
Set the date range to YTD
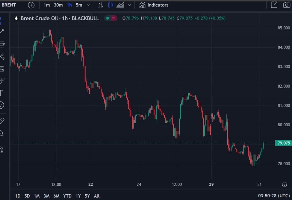tap(67, 196)
